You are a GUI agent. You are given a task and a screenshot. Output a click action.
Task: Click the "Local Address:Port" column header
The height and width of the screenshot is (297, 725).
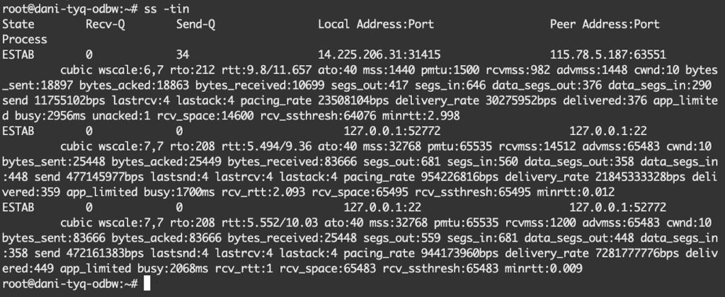pos(376,24)
